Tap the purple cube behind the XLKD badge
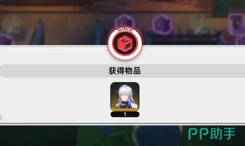 coord(125,22)
